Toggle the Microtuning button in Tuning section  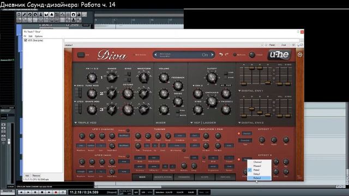point(184,150)
